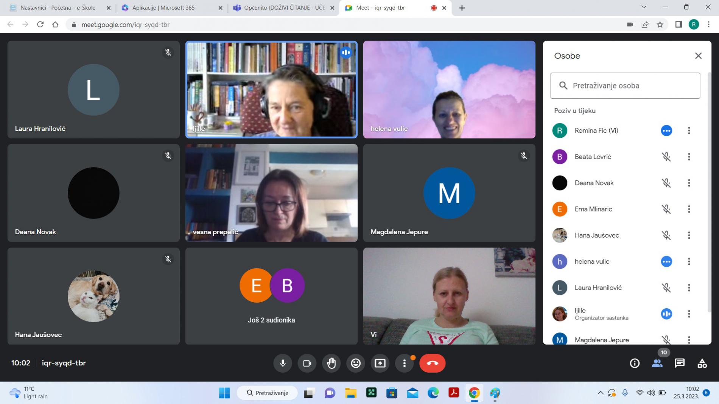Open the emoji reactions picker
The image size is (719, 404).
pyautogui.click(x=356, y=363)
